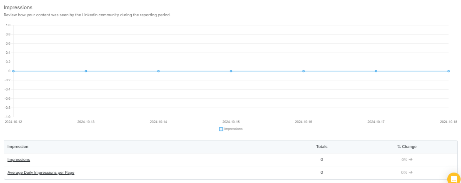Click the 2024-10-13 data point
The height and width of the screenshot is (183, 461).
[x=86, y=71]
